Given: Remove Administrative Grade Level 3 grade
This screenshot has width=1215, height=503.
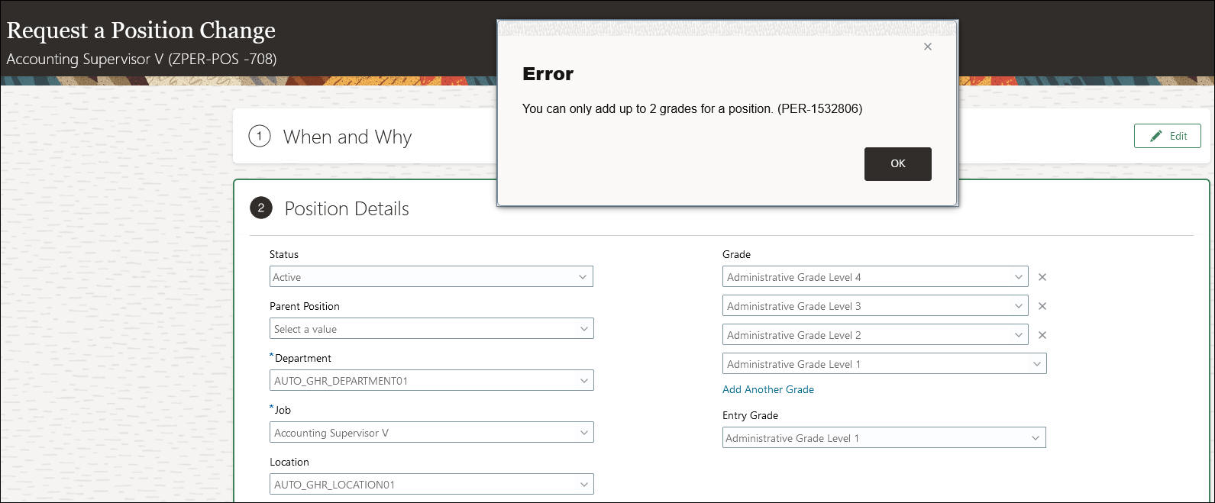Looking at the screenshot, I should click(1042, 306).
